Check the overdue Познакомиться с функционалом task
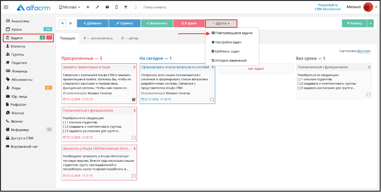Viewport: 381px width, 192px height. (133, 138)
